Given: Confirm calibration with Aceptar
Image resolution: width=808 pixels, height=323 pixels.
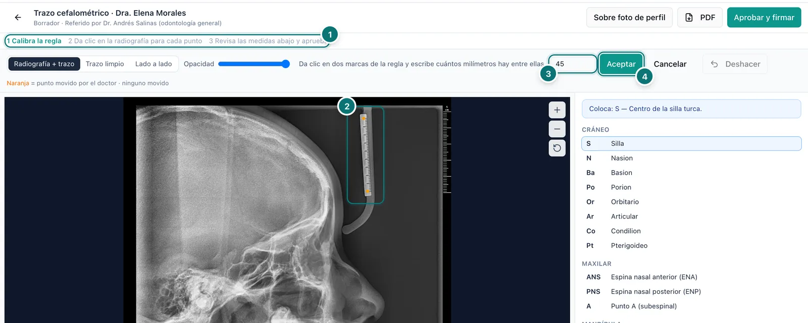Looking at the screenshot, I should pos(621,64).
